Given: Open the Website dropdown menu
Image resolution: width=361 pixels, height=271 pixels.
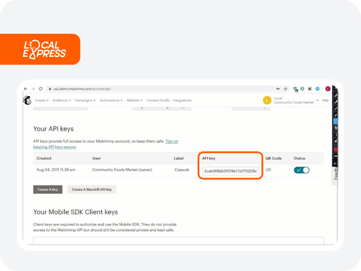Looking at the screenshot, I should [x=135, y=101].
